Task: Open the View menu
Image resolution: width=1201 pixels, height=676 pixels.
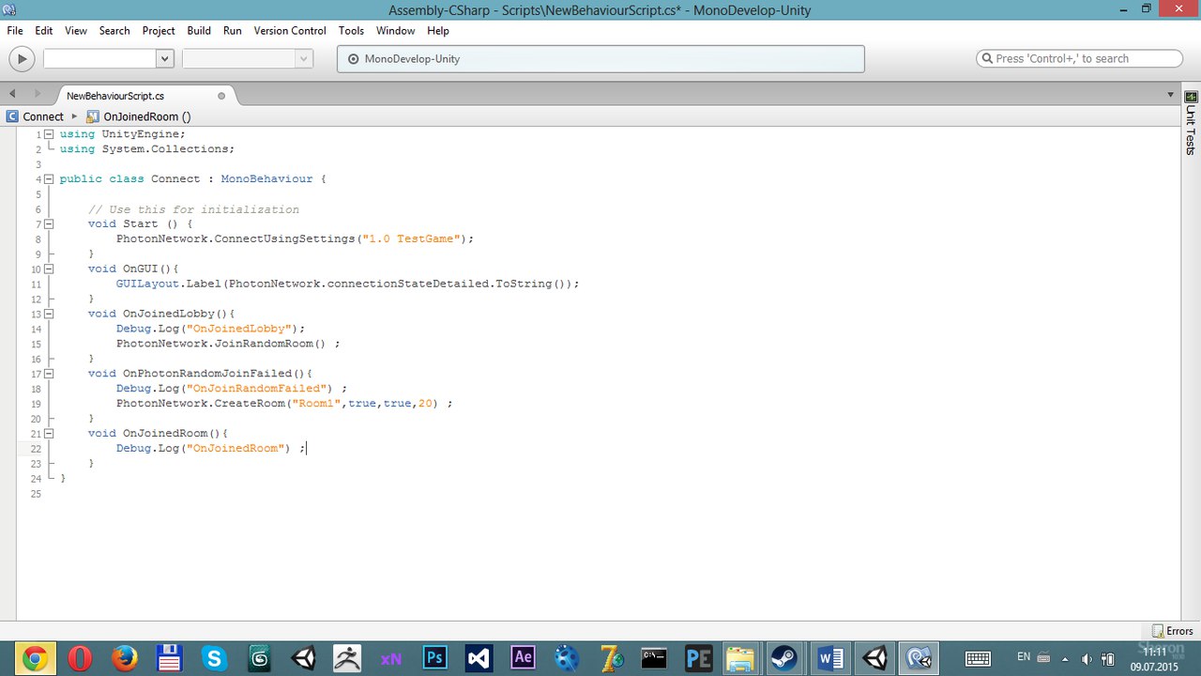Action: pos(76,31)
